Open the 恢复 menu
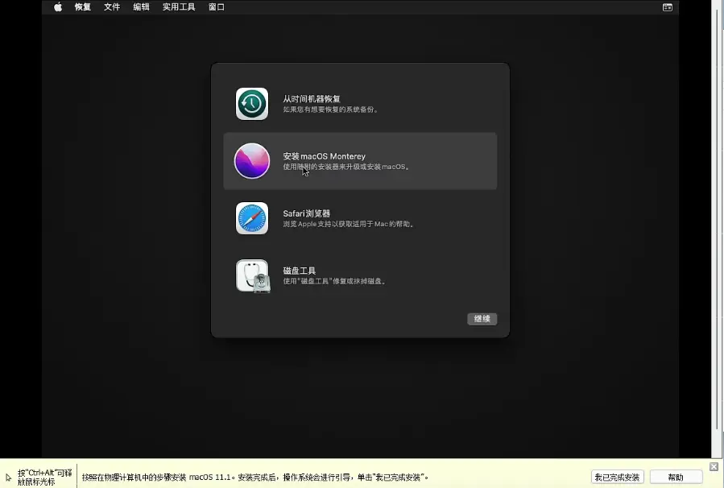Screen dimensions: 724x488 [x=83, y=7]
